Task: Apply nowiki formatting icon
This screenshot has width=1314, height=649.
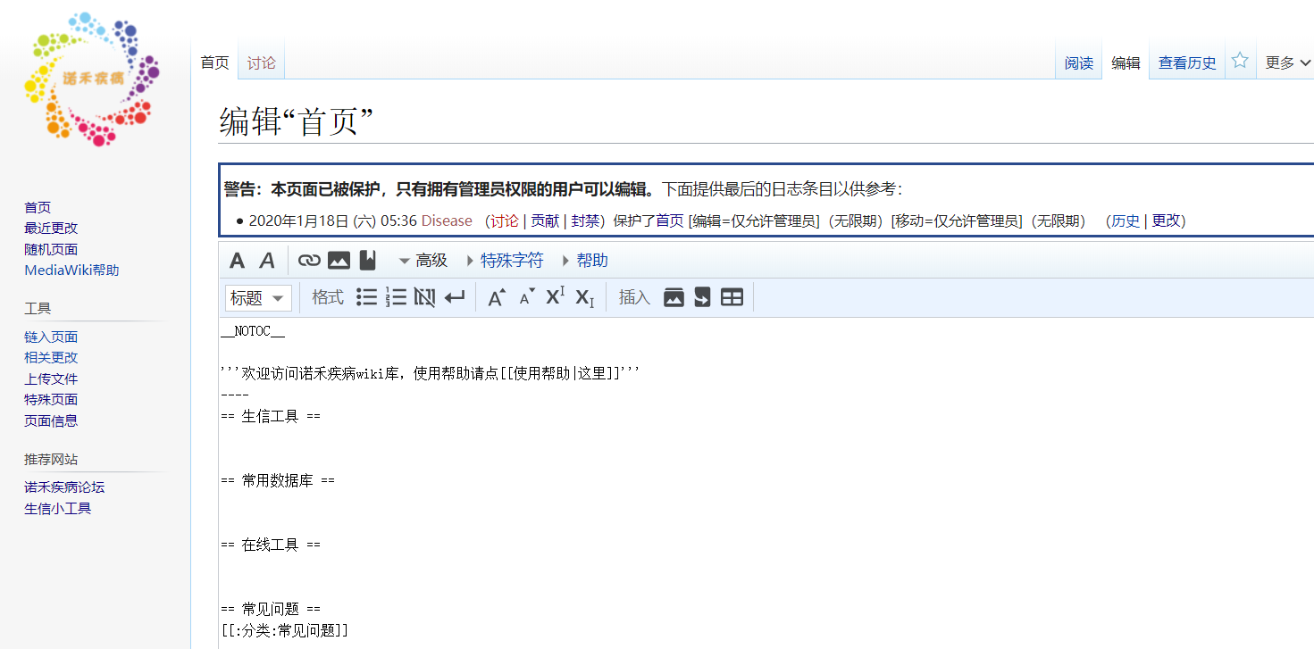Action: (425, 297)
